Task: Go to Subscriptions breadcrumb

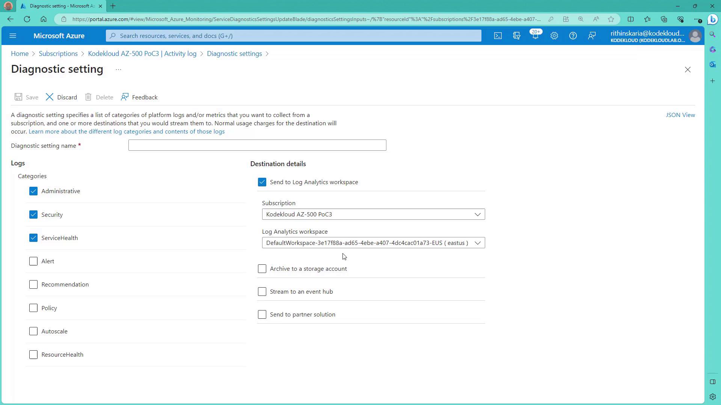Action: pos(58,54)
